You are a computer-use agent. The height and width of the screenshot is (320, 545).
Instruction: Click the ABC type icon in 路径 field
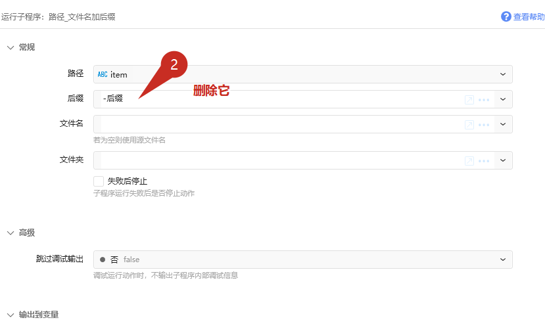(x=103, y=74)
